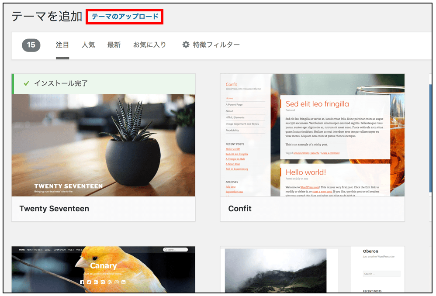Open the Twenty Seventeen theme preview image
The image size is (436, 296).
pos(104,145)
